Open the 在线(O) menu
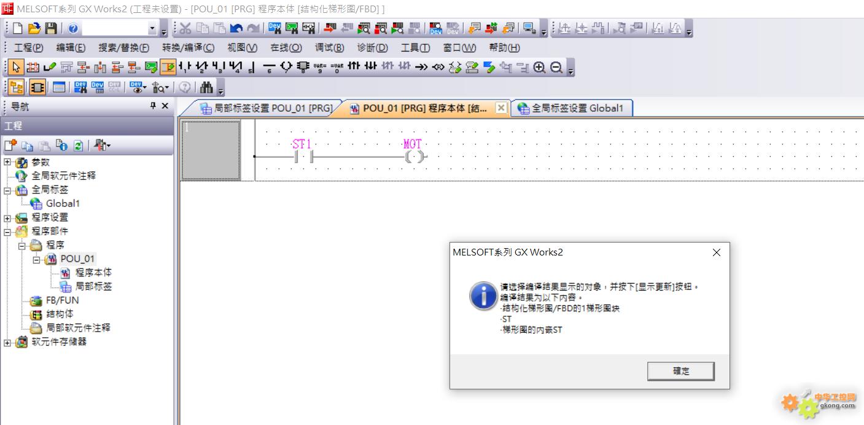The image size is (864, 425). click(286, 47)
